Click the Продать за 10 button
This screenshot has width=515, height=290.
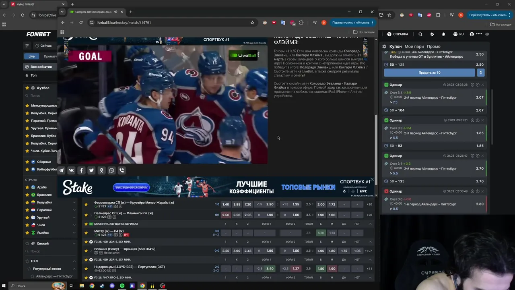pos(430,72)
